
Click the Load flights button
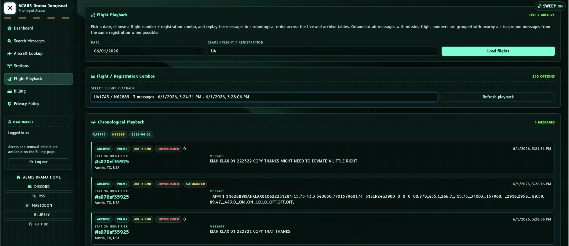[x=498, y=51]
